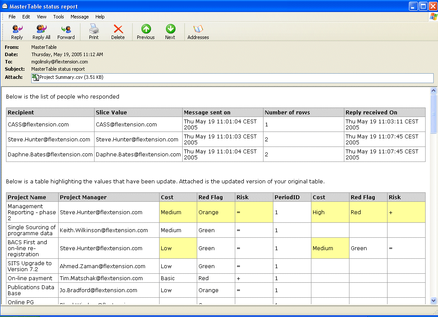This screenshot has height=317, width=438.
Task: Open the File menu
Action: click(x=12, y=17)
